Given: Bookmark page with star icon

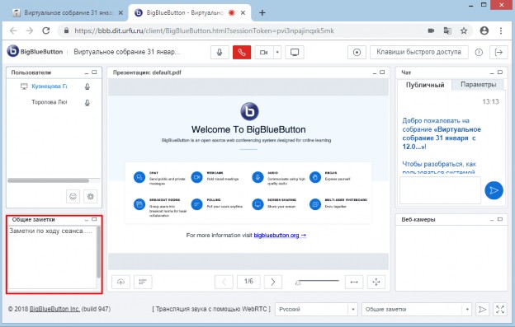Looking at the screenshot, I should (x=464, y=30).
